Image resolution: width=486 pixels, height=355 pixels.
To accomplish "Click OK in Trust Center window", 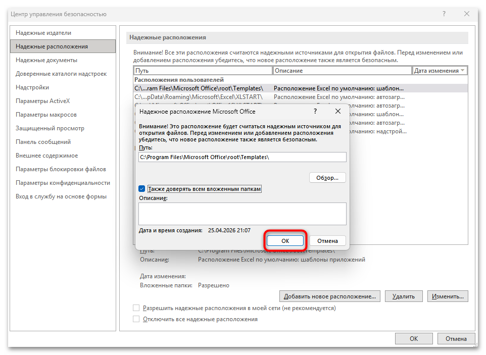I will click(x=414, y=338).
